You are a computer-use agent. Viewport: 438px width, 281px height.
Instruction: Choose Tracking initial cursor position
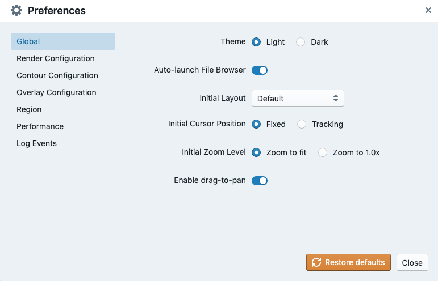click(302, 124)
